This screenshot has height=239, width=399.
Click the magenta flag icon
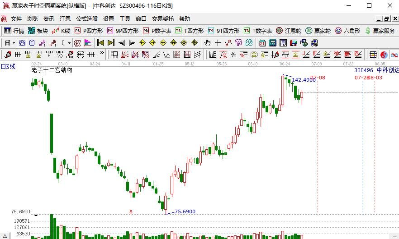click(88, 43)
